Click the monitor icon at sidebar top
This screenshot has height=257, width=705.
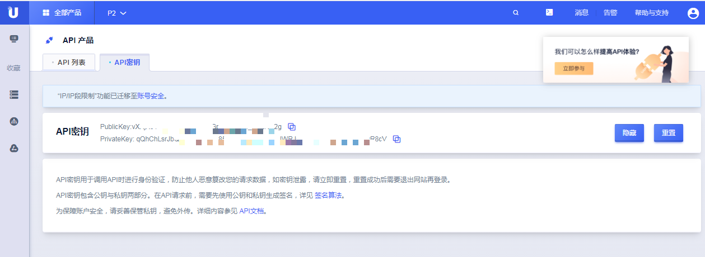coord(14,39)
